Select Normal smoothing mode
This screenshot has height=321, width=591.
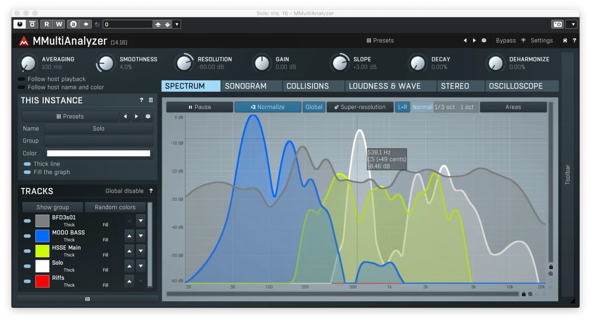[422, 107]
